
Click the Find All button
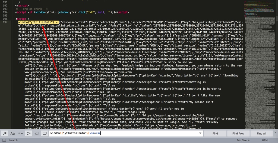pos(261,134)
